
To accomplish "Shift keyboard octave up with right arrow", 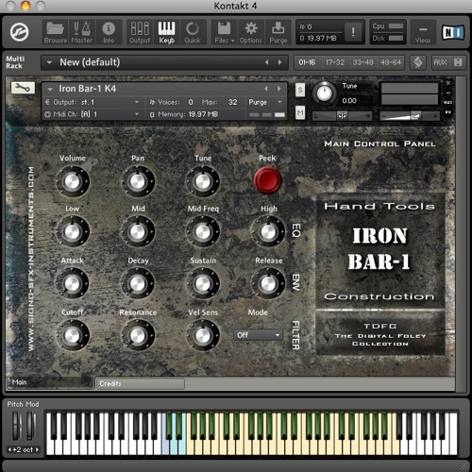I will coord(38,449).
